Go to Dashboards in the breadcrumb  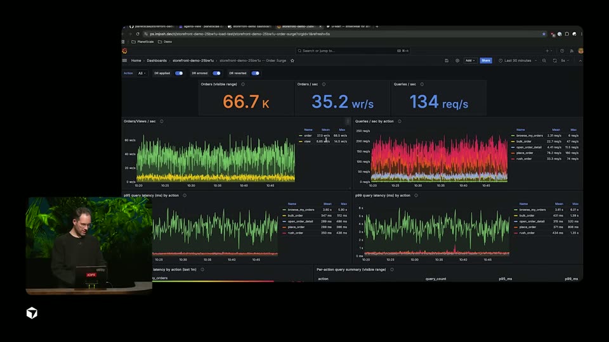pyautogui.click(x=157, y=61)
